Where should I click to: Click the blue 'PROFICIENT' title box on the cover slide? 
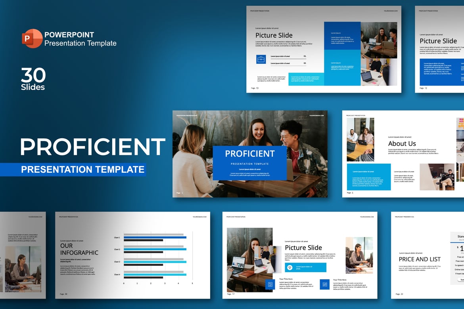point(250,163)
